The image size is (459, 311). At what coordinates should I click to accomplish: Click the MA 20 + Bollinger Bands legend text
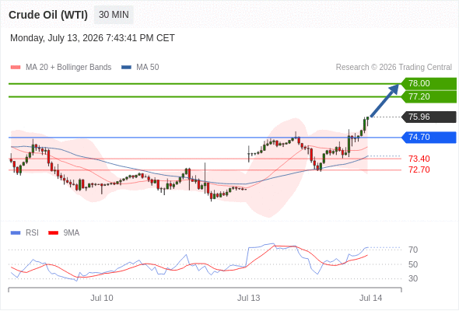[x=68, y=68]
